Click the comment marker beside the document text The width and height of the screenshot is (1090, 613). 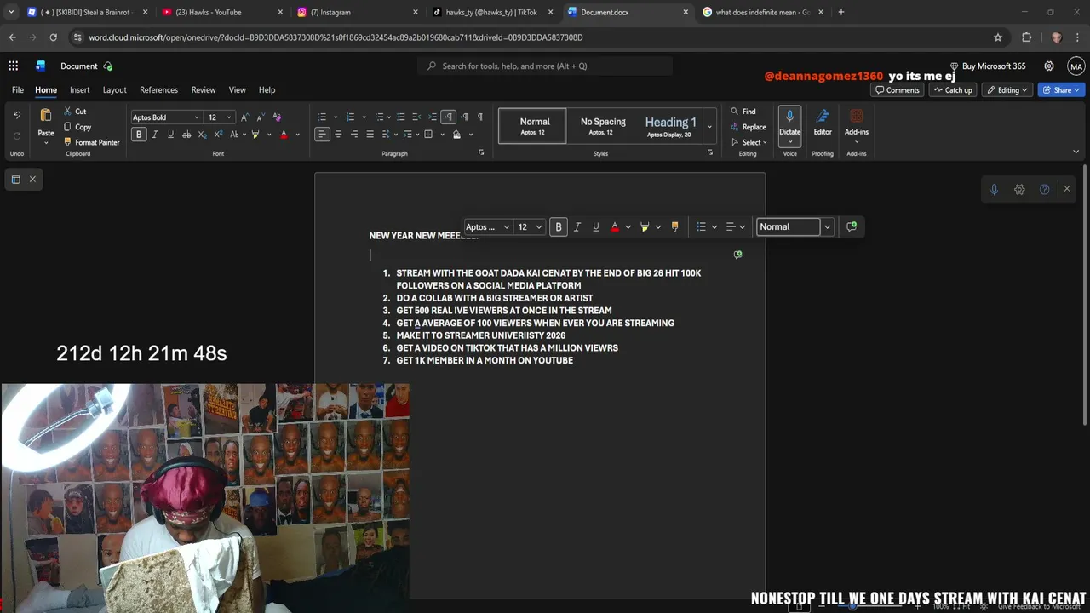tap(737, 255)
